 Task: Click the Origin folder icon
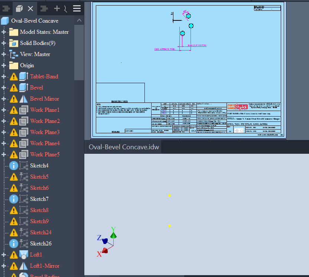click(x=14, y=65)
